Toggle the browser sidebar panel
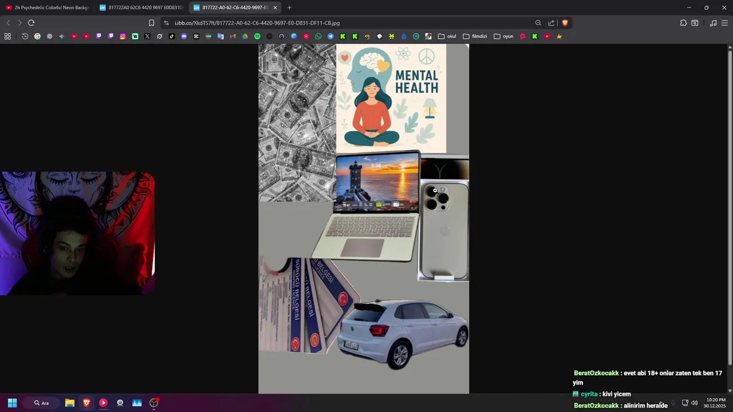733x412 pixels. pos(695,23)
